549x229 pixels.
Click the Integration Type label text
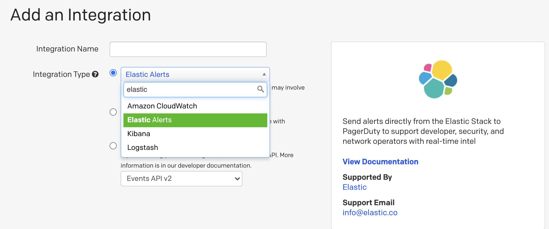point(61,74)
